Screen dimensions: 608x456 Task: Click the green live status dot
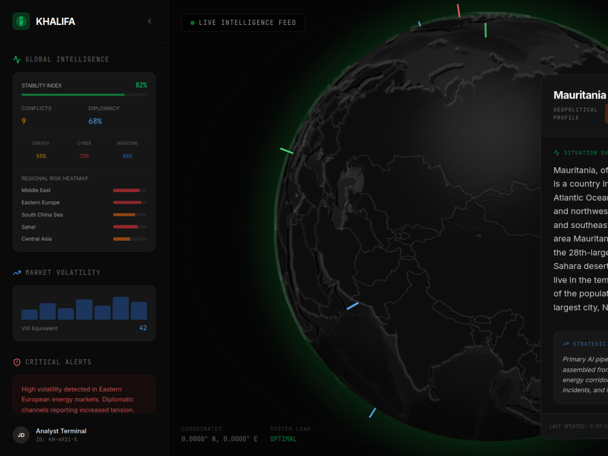pos(192,23)
